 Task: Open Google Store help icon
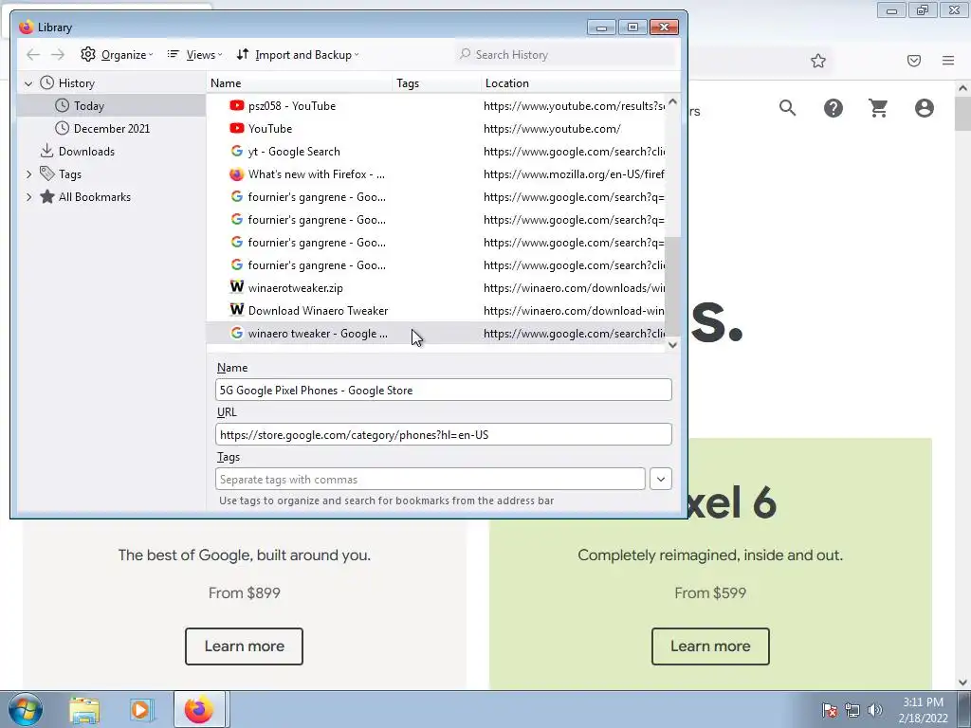[833, 108]
